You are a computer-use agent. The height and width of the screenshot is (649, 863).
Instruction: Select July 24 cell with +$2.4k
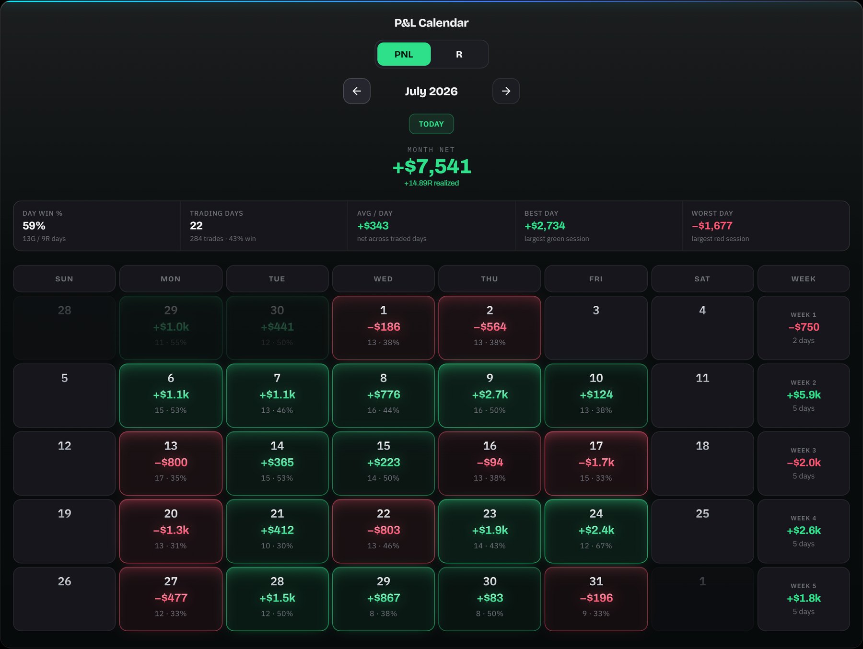click(596, 531)
